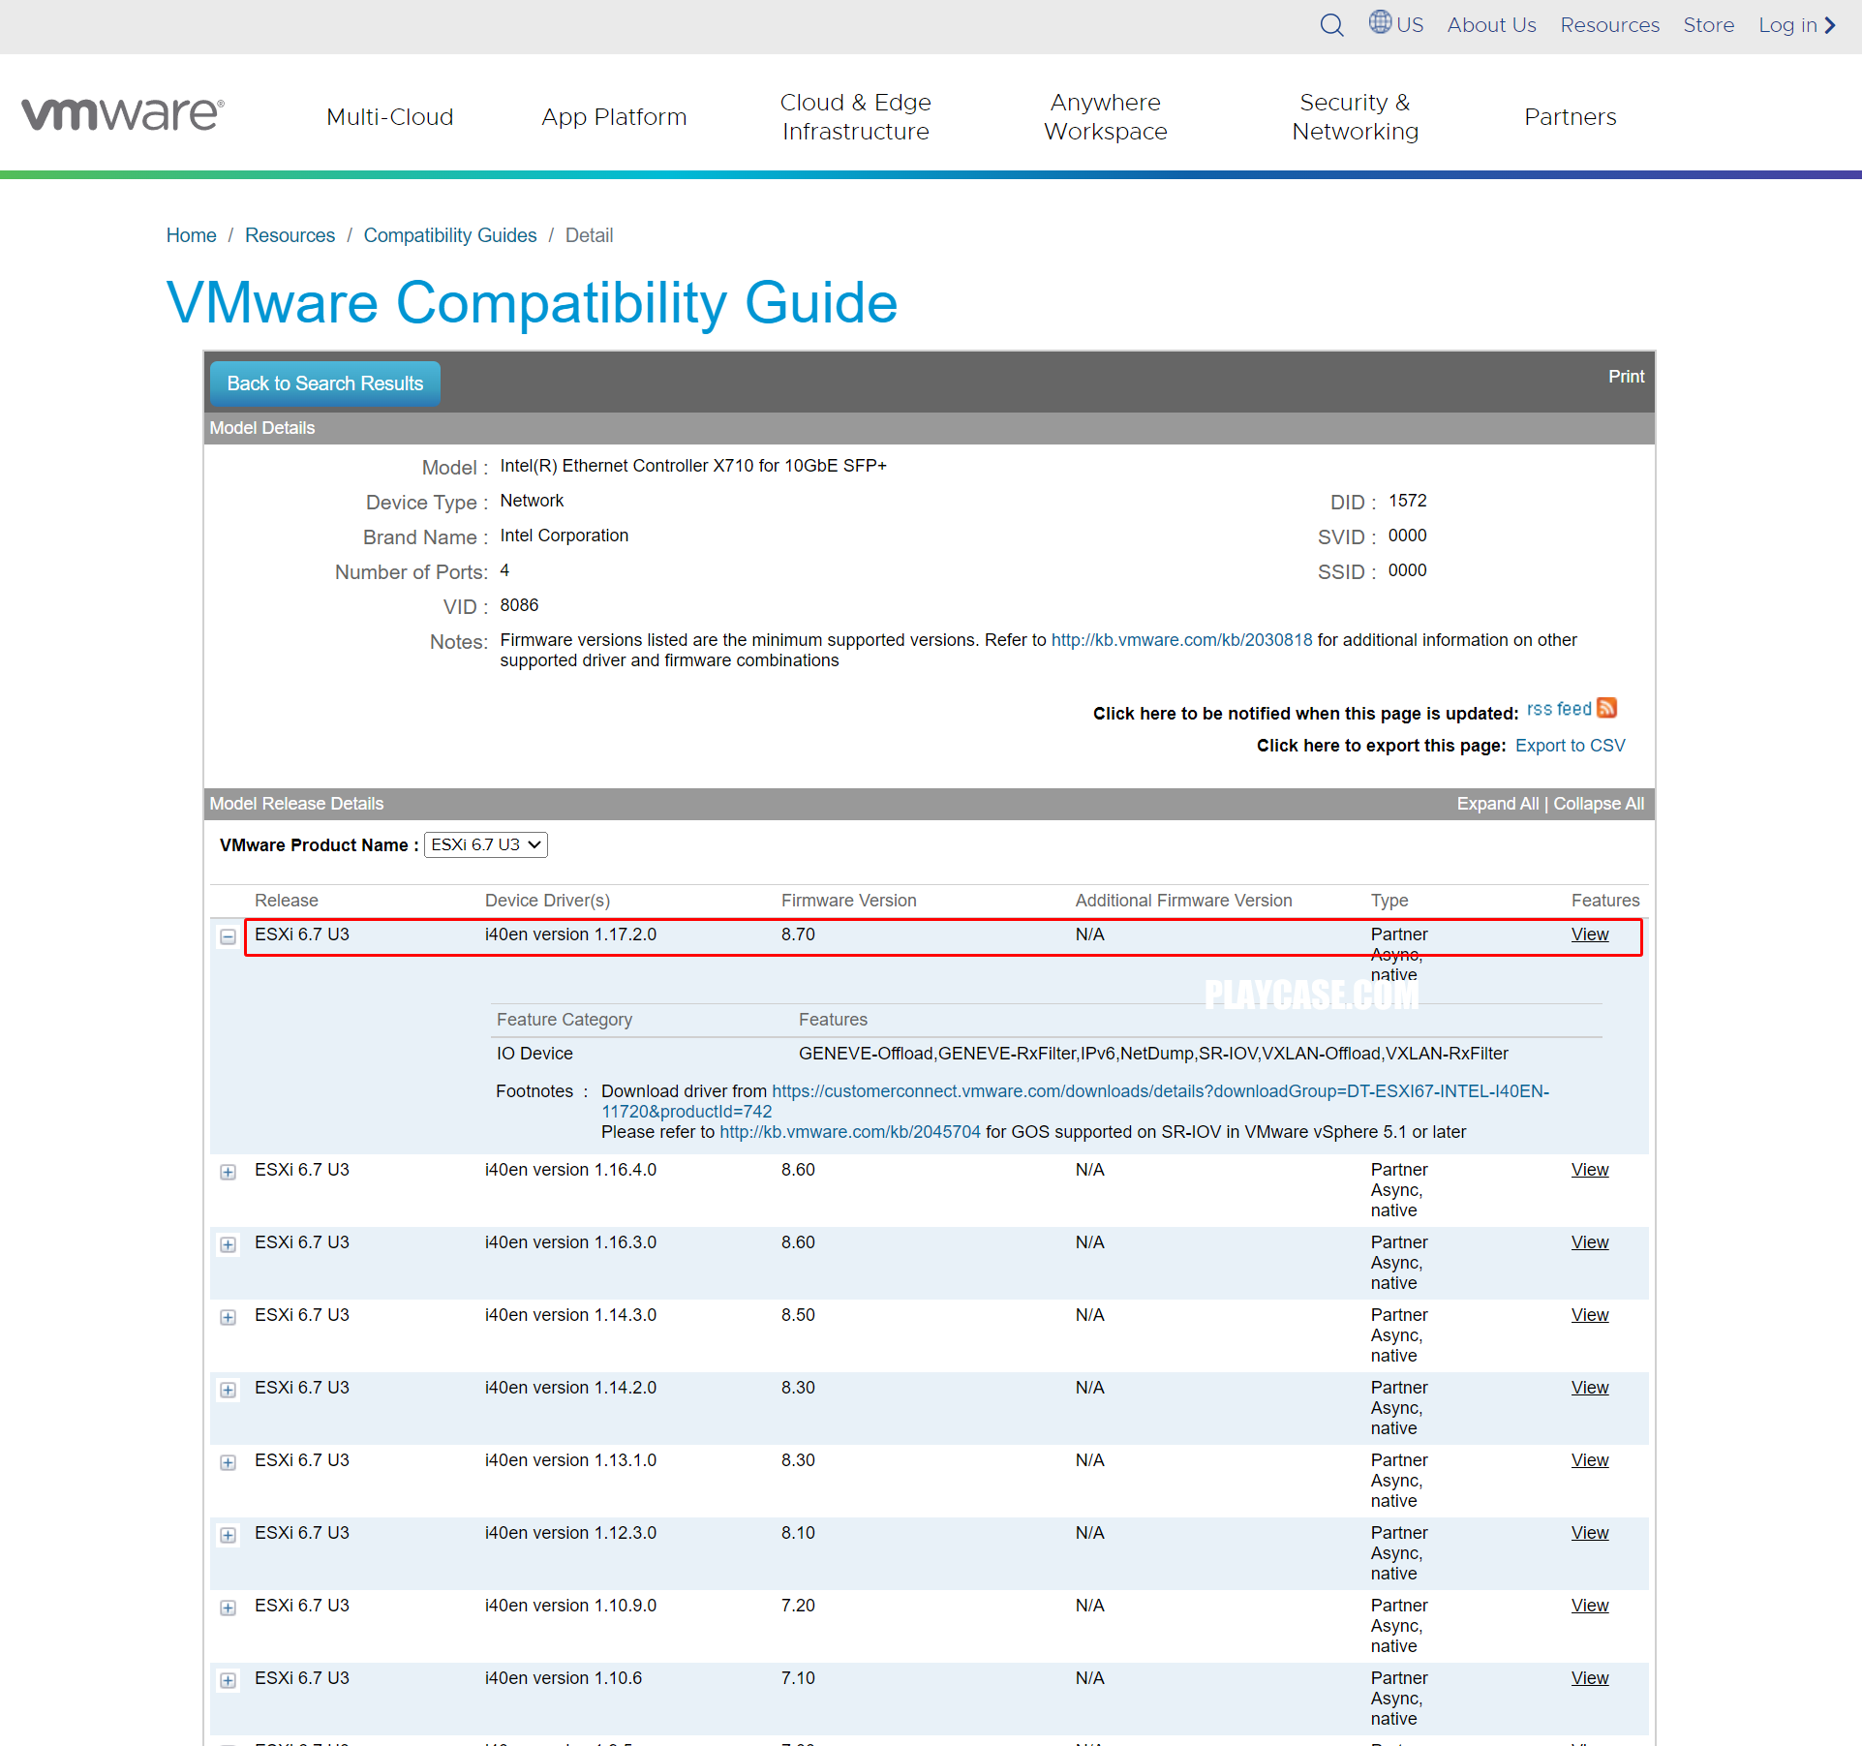
Task: Click the Release column header
Action: [286, 901]
